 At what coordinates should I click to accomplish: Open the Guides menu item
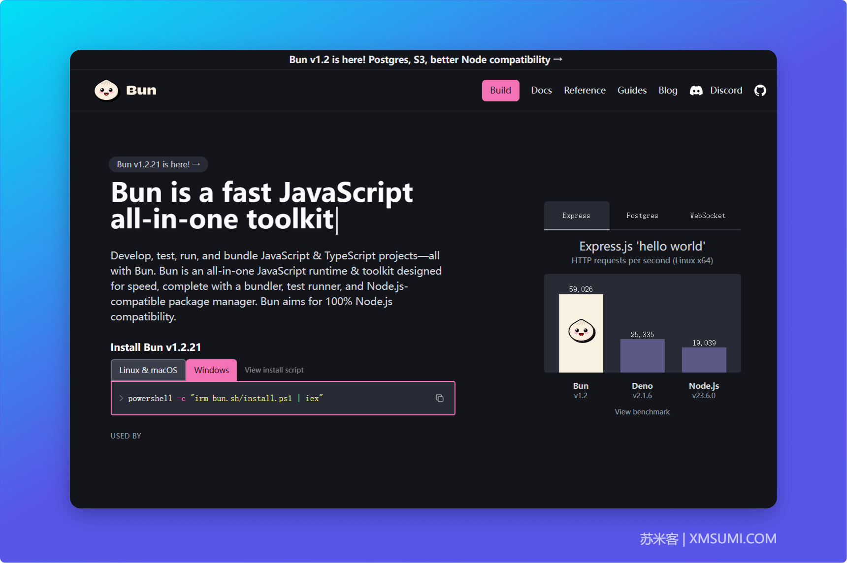(632, 91)
